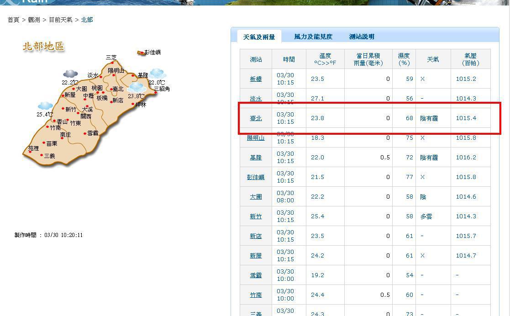Click the 測站 column header
This screenshot has width=510, height=316.
256,59
